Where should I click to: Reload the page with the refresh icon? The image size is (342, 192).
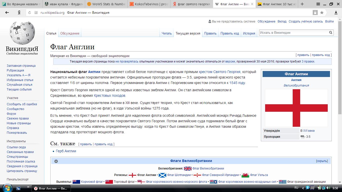click(x=30, y=12)
